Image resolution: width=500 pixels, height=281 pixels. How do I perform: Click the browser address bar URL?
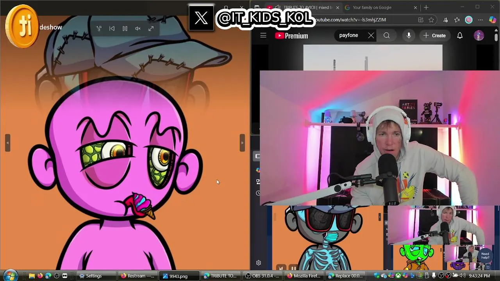pos(350,20)
